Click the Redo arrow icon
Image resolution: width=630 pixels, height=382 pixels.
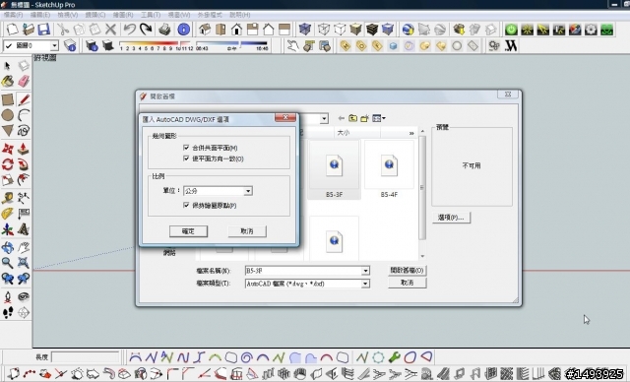point(146,30)
